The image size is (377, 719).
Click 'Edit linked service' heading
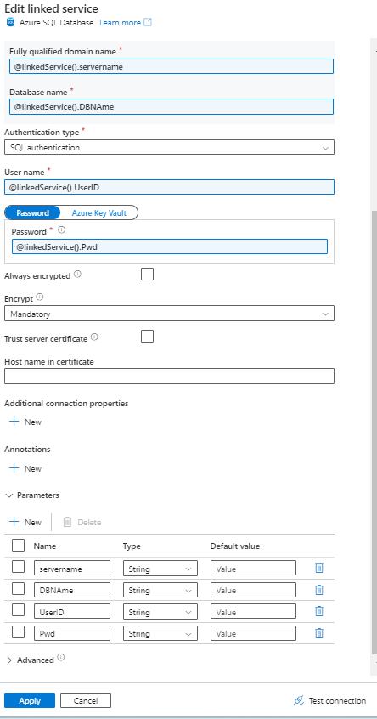pyautogui.click(x=51, y=8)
